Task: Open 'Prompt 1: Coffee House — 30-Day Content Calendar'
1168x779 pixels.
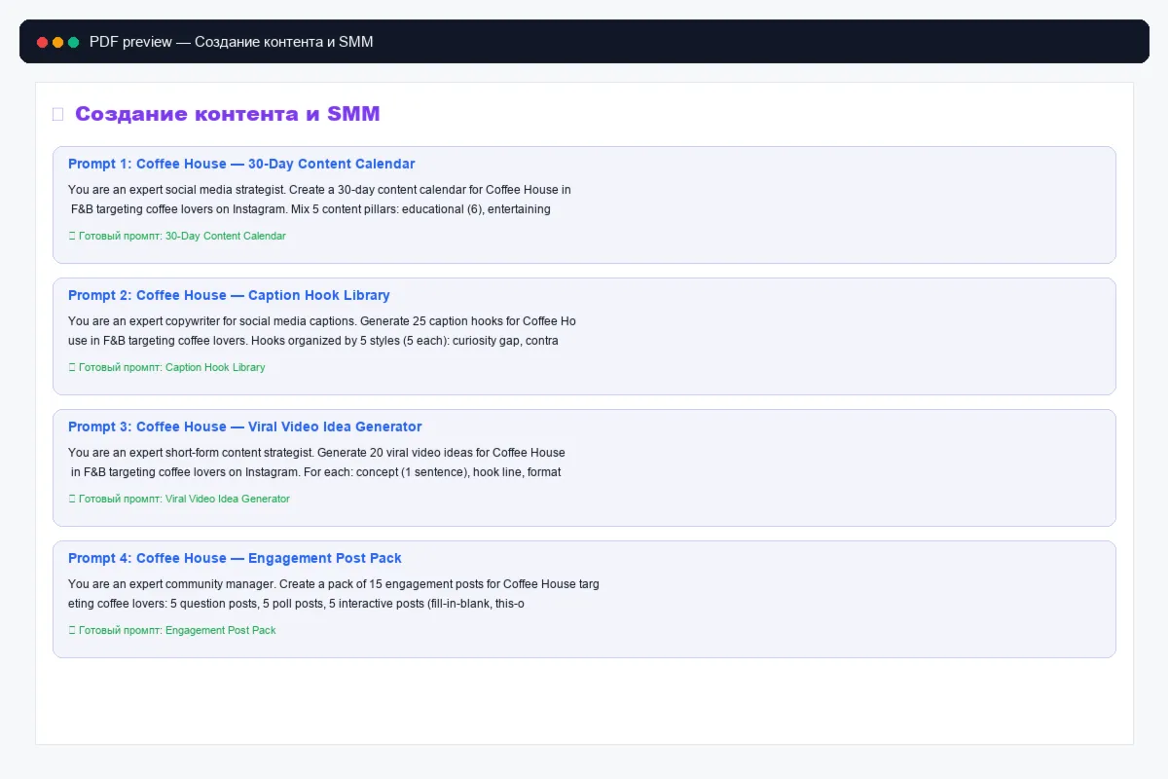Action: tap(241, 164)
